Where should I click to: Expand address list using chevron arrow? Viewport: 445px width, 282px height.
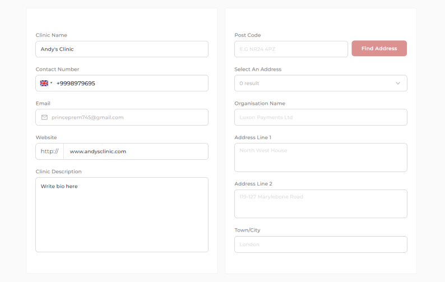pyautogui.click(x=398, y=83)
